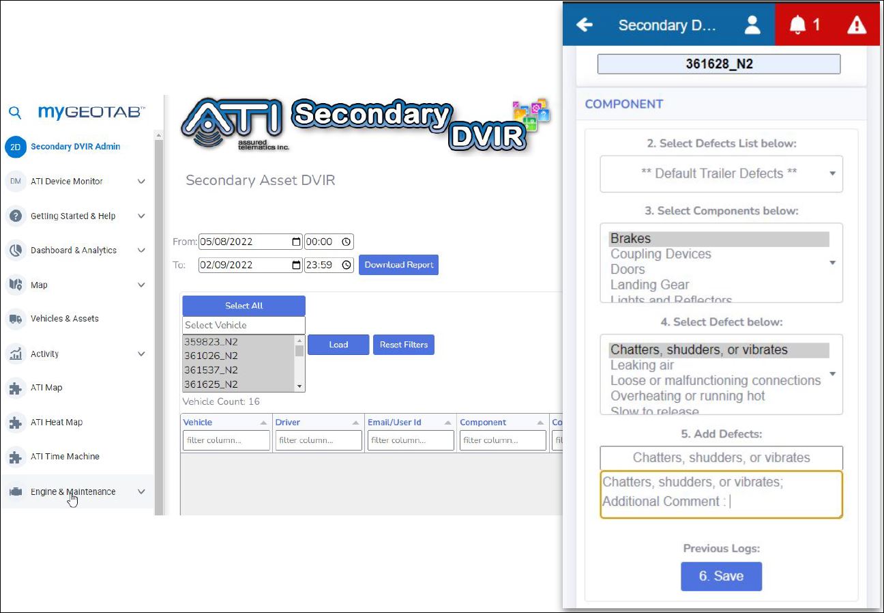Click ATI Time Machine puzzle icon
This screenshot has height=613, width=884.
coord(16,457)
